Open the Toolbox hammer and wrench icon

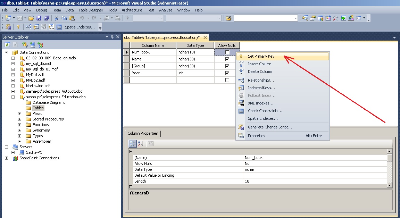click(336, 18)
